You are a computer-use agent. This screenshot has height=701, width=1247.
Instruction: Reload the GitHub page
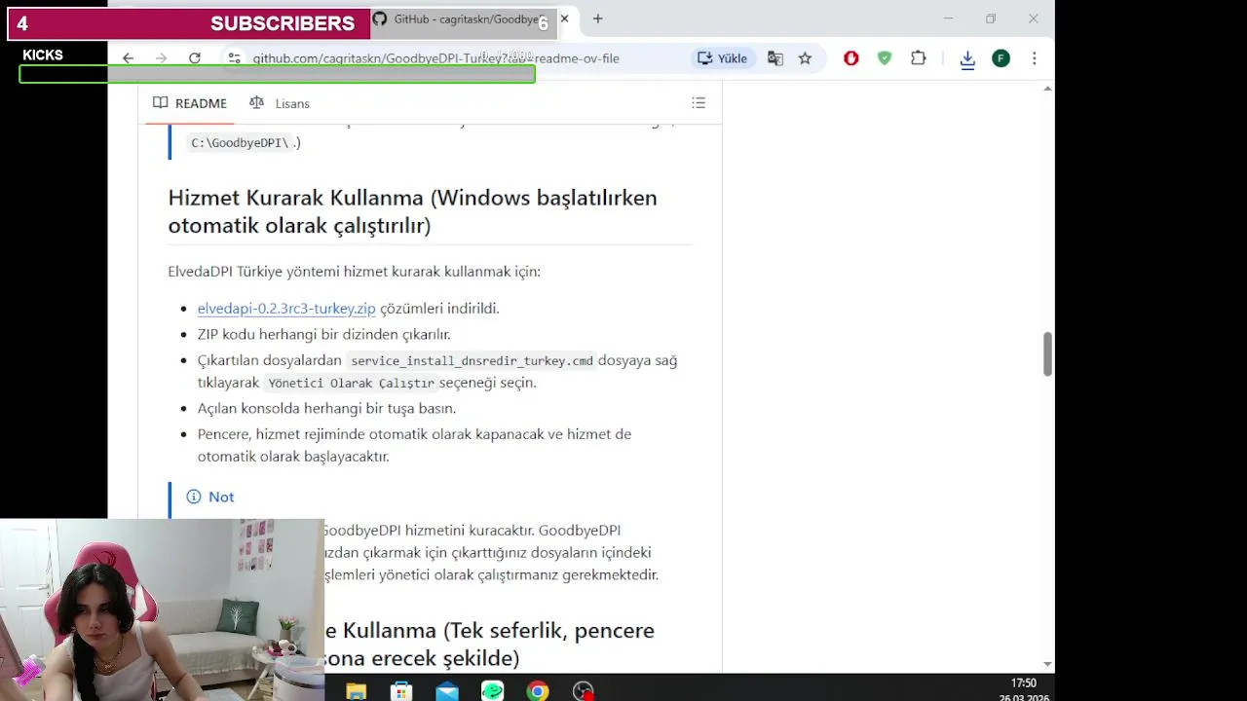[x=195, y=58]
